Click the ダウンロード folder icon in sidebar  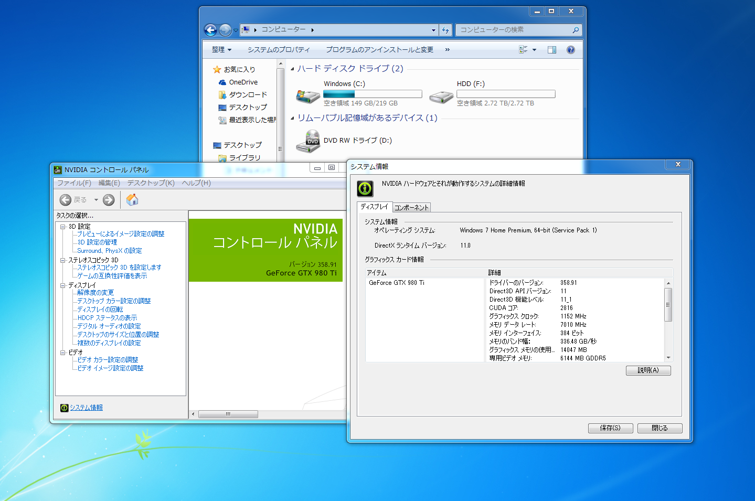tap(222, 95)
